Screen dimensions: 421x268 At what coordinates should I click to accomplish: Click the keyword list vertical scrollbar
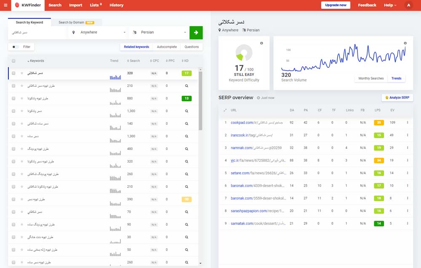click(x=200, y=101)
